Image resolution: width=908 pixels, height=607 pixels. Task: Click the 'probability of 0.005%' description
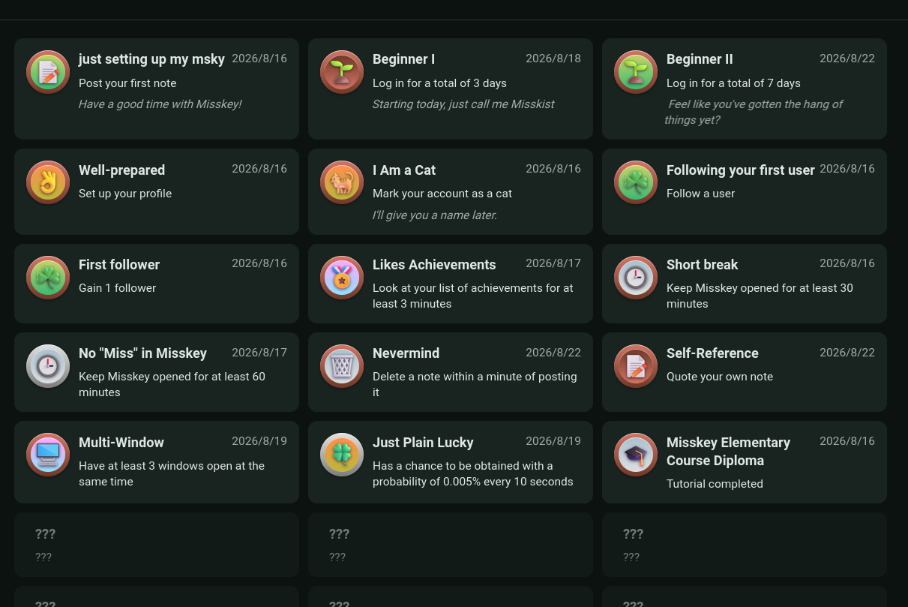[473, 473]
